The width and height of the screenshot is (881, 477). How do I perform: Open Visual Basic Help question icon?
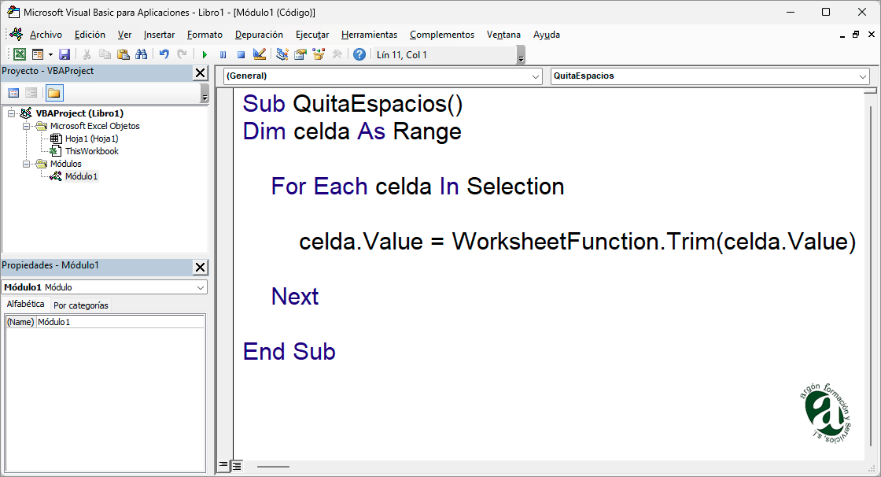tap(359, 54)
